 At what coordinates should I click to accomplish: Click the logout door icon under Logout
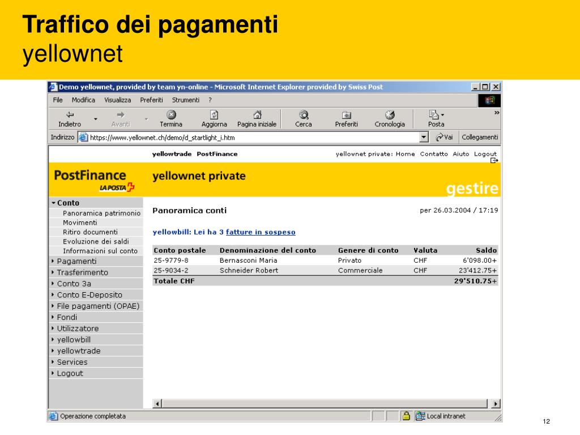pos(494,160)
